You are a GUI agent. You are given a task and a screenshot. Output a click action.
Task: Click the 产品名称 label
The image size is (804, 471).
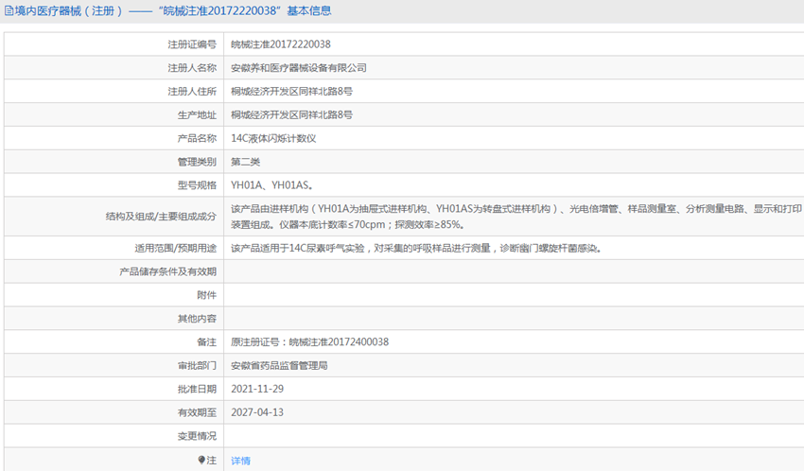(x=197, y=138)
